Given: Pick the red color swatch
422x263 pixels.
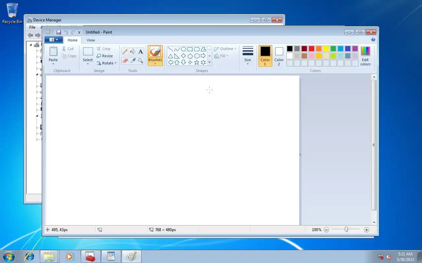Looking at the screenshot, I should coord(312,49).
